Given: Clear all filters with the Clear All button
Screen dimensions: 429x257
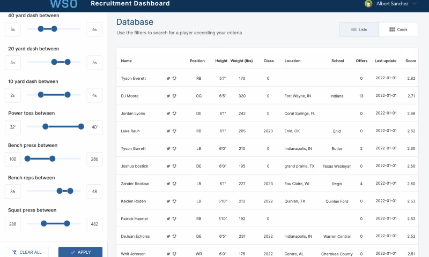Looking at the screenshot, I should click(27, 252).
